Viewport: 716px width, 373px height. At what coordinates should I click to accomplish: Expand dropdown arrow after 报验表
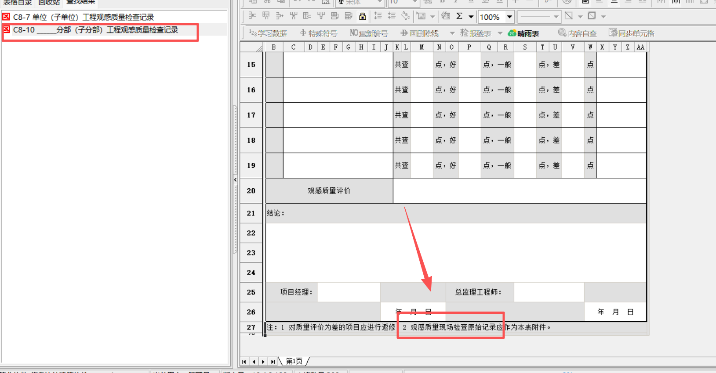tap(500, 33)
